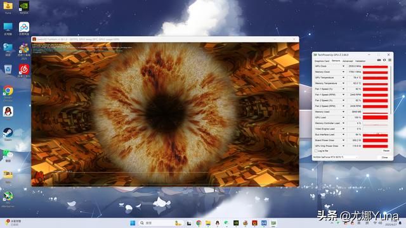
Task: Click the GPU-Z screenshot camera icon
Action: [379, 60]
